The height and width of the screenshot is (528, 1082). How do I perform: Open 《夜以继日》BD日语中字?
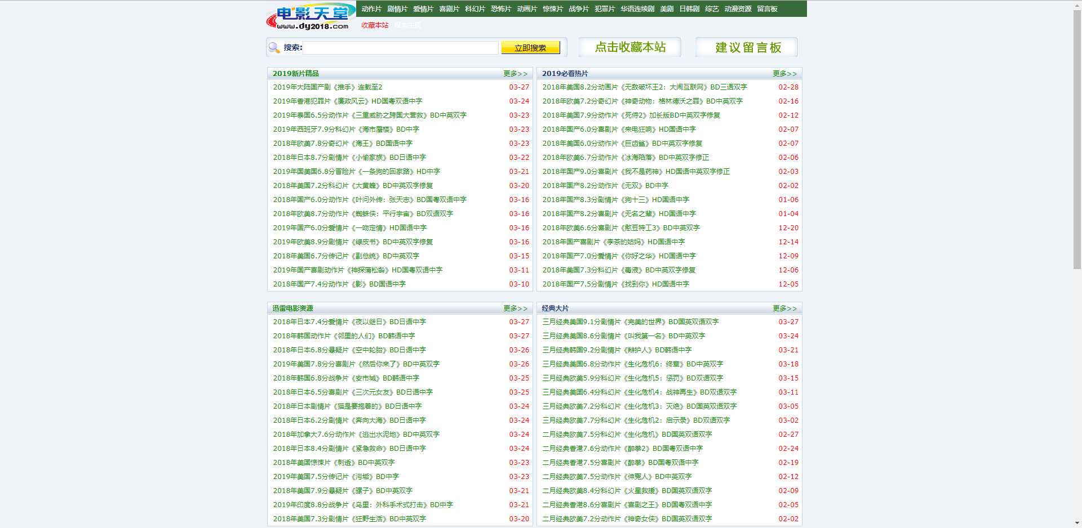coord(349,322)
